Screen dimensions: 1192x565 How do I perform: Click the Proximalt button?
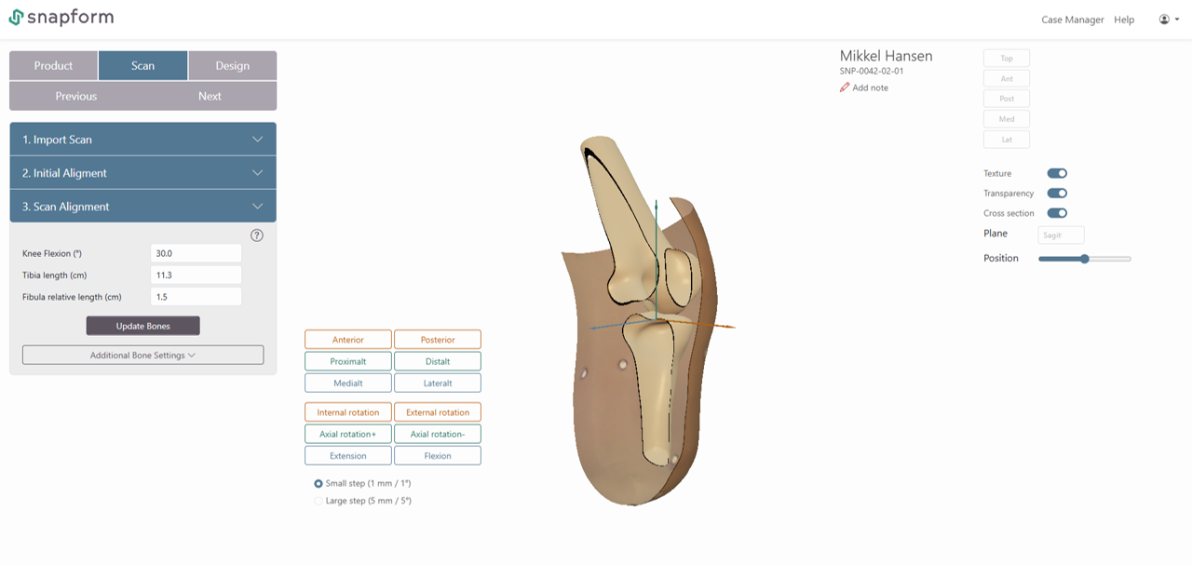(348, 361)
